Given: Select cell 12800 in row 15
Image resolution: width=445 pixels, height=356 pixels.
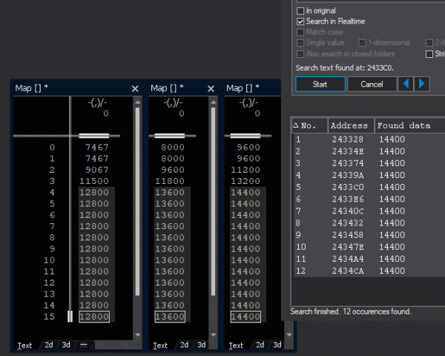Looking at the screenshot, I should coord(94,317).
